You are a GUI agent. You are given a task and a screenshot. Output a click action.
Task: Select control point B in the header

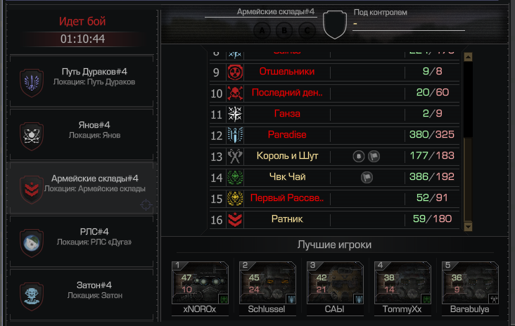pyautogui.click(x=284, y=30)
